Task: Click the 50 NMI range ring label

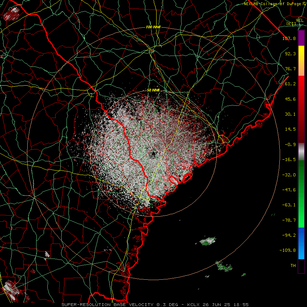Action: coord(153,90)
